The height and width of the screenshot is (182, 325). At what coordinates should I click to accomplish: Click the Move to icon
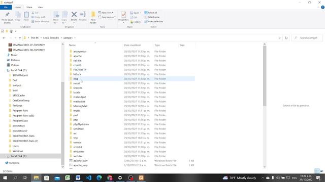point(56,15)
